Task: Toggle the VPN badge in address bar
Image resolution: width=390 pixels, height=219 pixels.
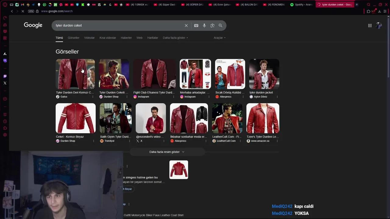Action: click(x=31, y=11)
